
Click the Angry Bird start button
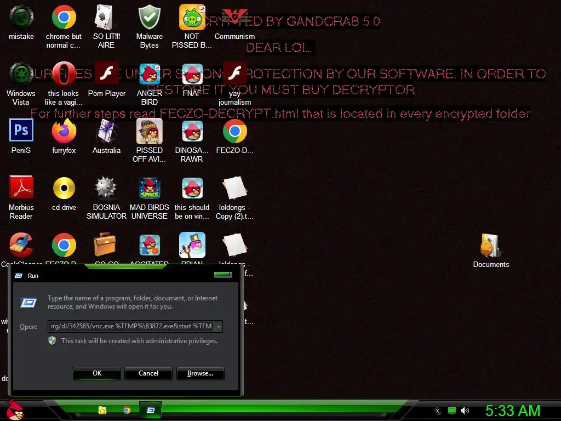tap(15, 410)
